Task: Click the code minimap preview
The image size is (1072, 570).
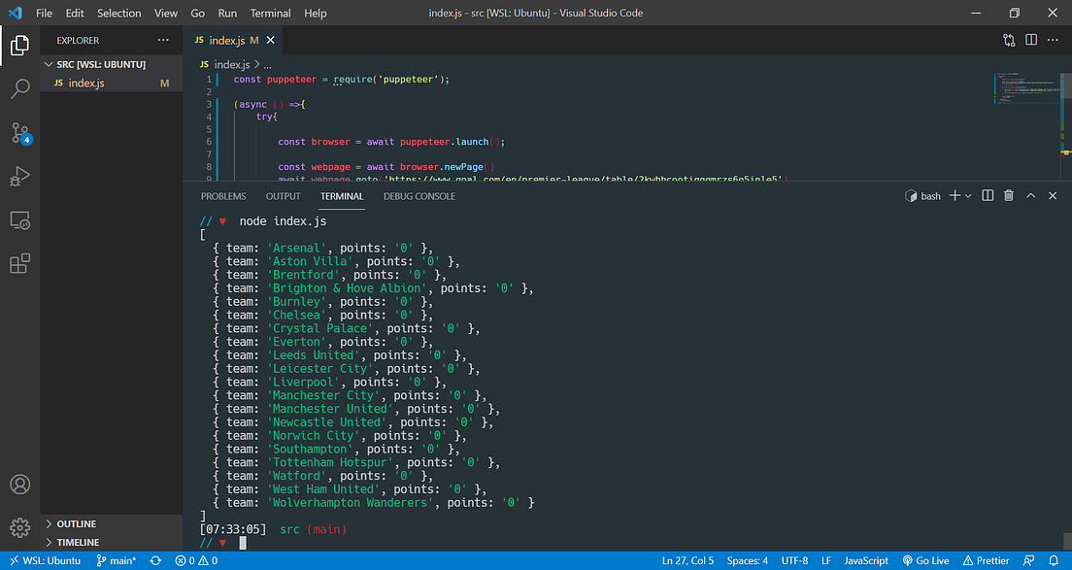Action: click(1027, 86)
